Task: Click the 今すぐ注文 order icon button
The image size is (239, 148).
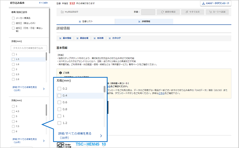Action: pyautogui.click(x=192, y=12)
